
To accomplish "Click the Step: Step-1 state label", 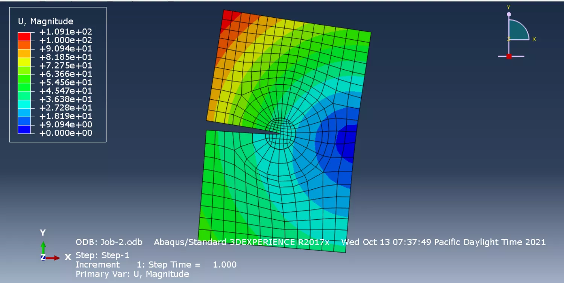I will (102, 256).
